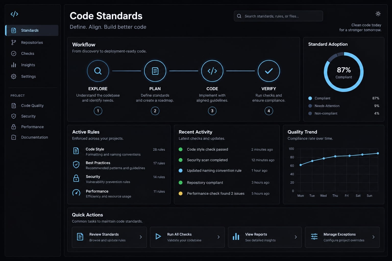Select the Verify checkmark workflow step
Screen dimensions: 392x261
269,71
